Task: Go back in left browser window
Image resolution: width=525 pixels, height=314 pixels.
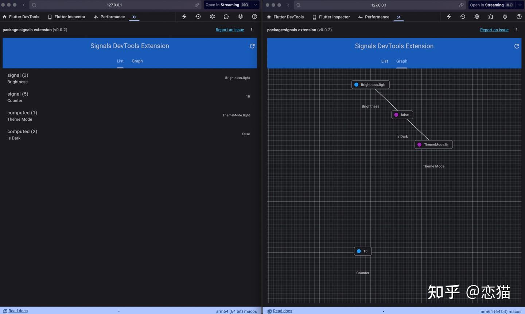Action: (x=24, y=5)
